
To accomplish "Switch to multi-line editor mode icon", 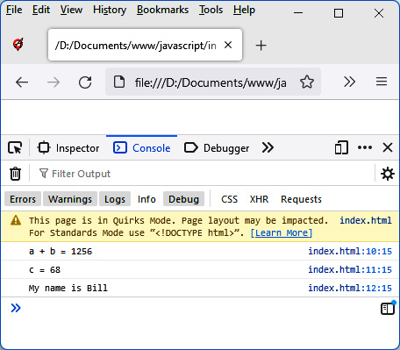I will 388,309.
